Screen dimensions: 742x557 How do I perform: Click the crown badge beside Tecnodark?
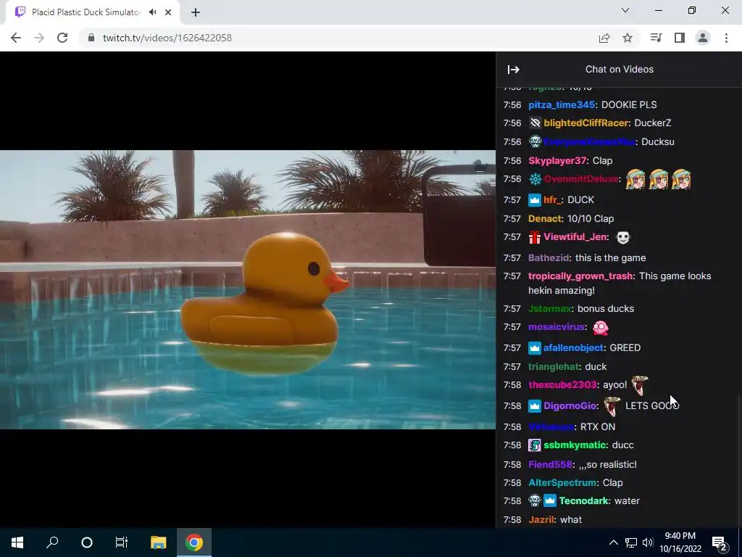click(x=550, y=500)
